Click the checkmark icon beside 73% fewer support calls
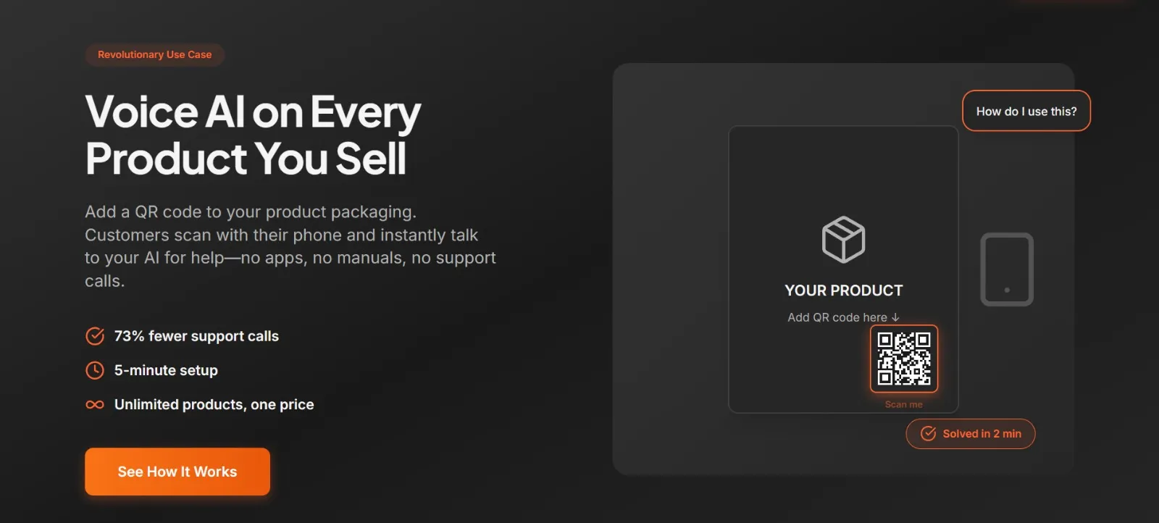1159x523 pixels. (x=95, y=336)
